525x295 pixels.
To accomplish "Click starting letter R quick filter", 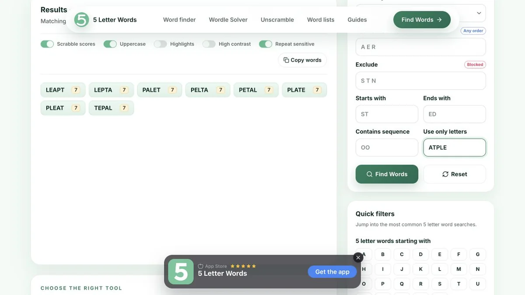I will 421,284.
